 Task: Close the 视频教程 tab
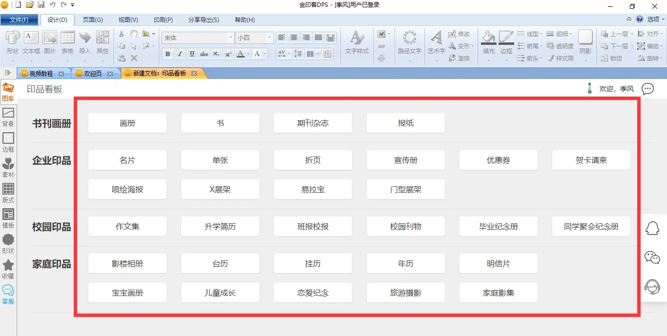point(61,74)
